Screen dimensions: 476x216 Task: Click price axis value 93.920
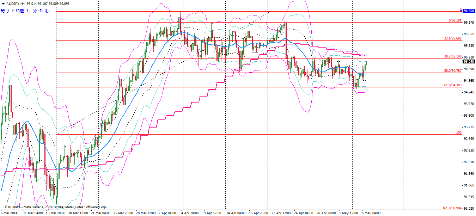(469, 104)
